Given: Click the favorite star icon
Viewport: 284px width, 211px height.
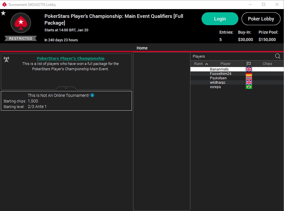Looking at the screenshot, I should pos(3,13).
